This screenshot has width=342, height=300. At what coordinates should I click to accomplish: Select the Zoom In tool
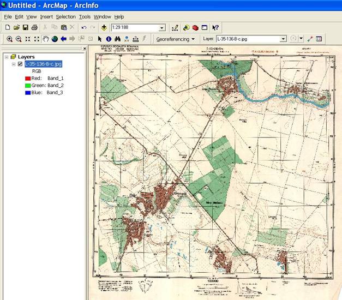click(9, 39)
